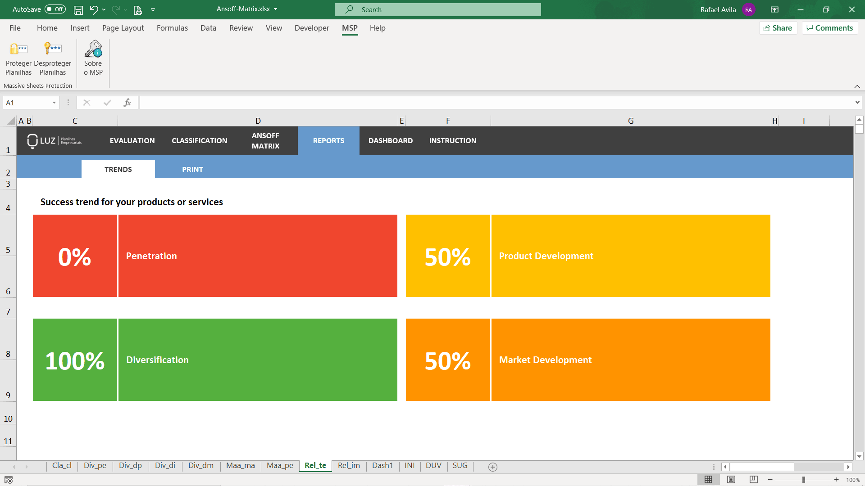Add a new sheet with the plus button
Image resolution: width=865 pixels, height=486 pixels.
pos(492,467)
